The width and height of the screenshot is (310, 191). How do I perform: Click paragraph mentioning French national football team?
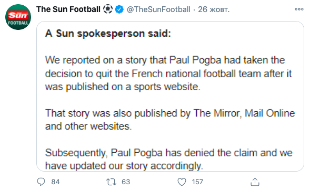click(168, 73)
